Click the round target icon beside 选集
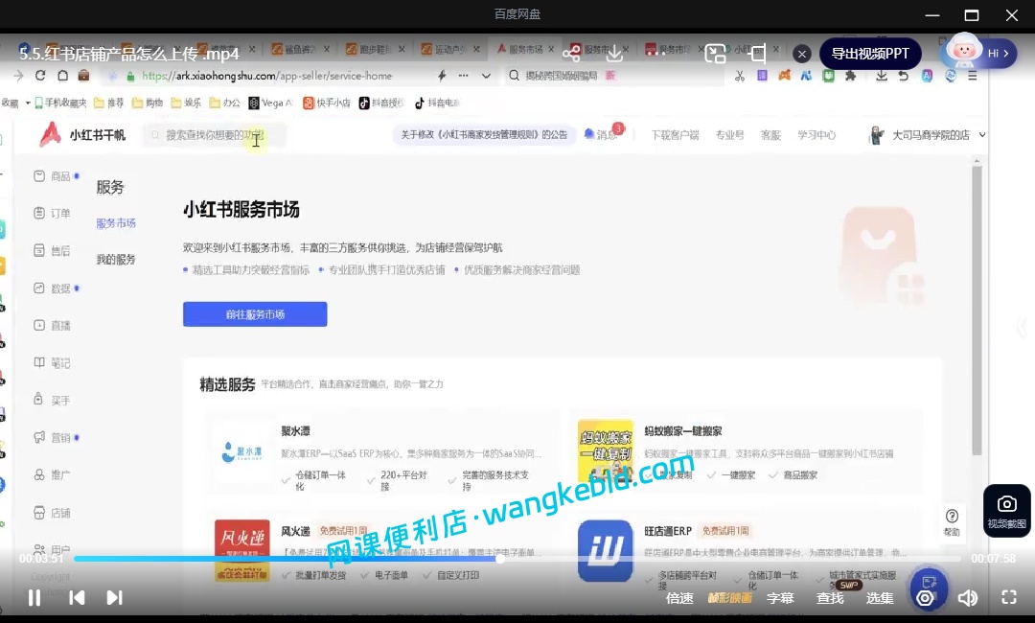 pos(926,598)
